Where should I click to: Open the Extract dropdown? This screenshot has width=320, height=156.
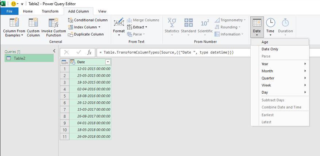[137, 27]
